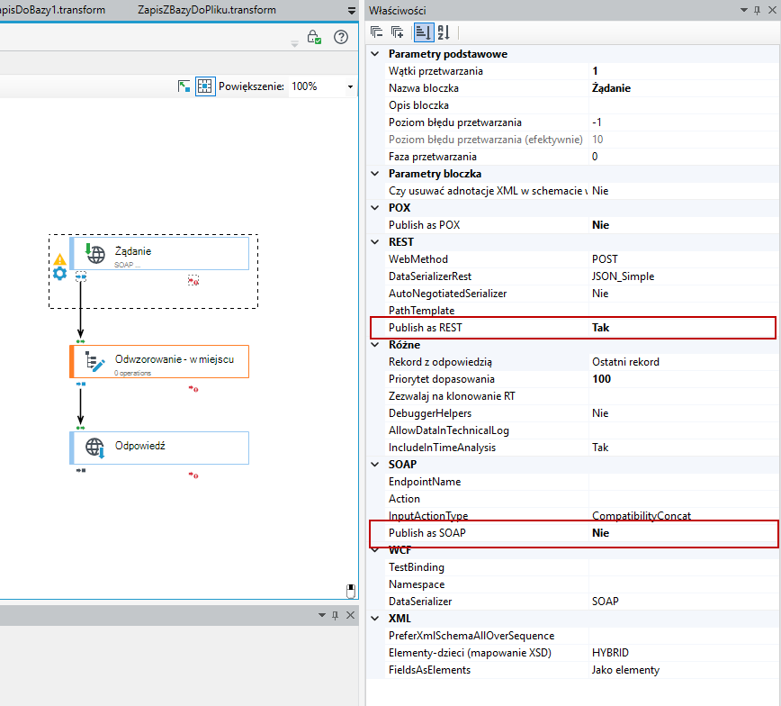Click the expand all categories icon in Właściwości
This screenshot has height=706, width=781.
tap(397, 32)
